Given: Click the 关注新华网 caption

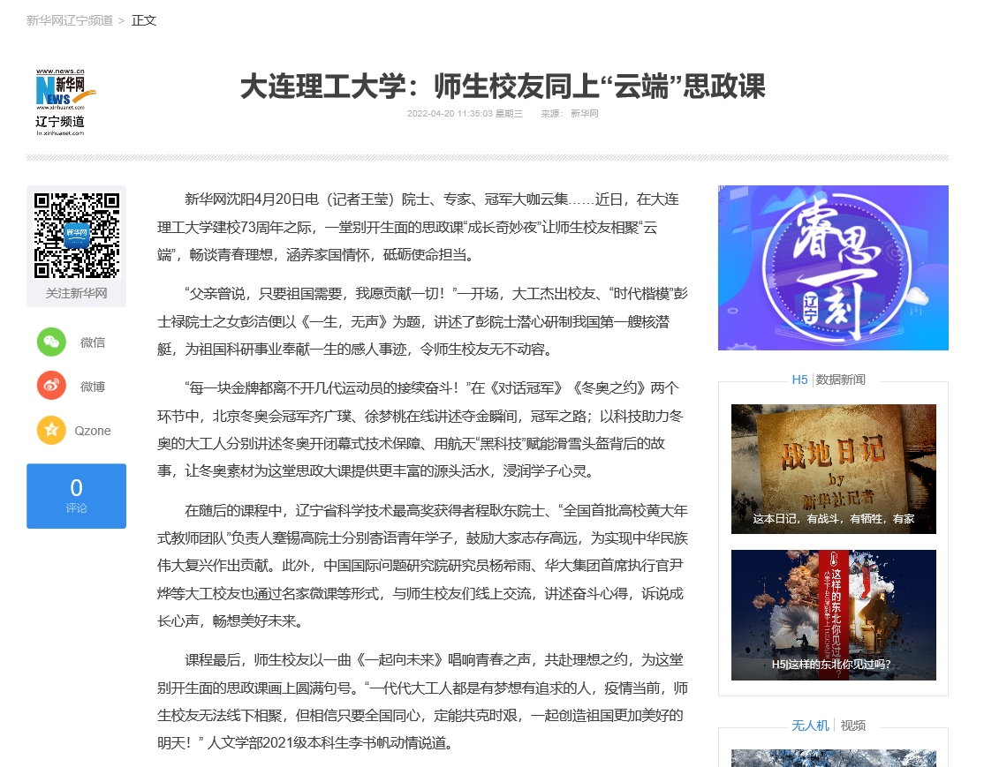Looking at the screenshot, I should coord(76,293).
